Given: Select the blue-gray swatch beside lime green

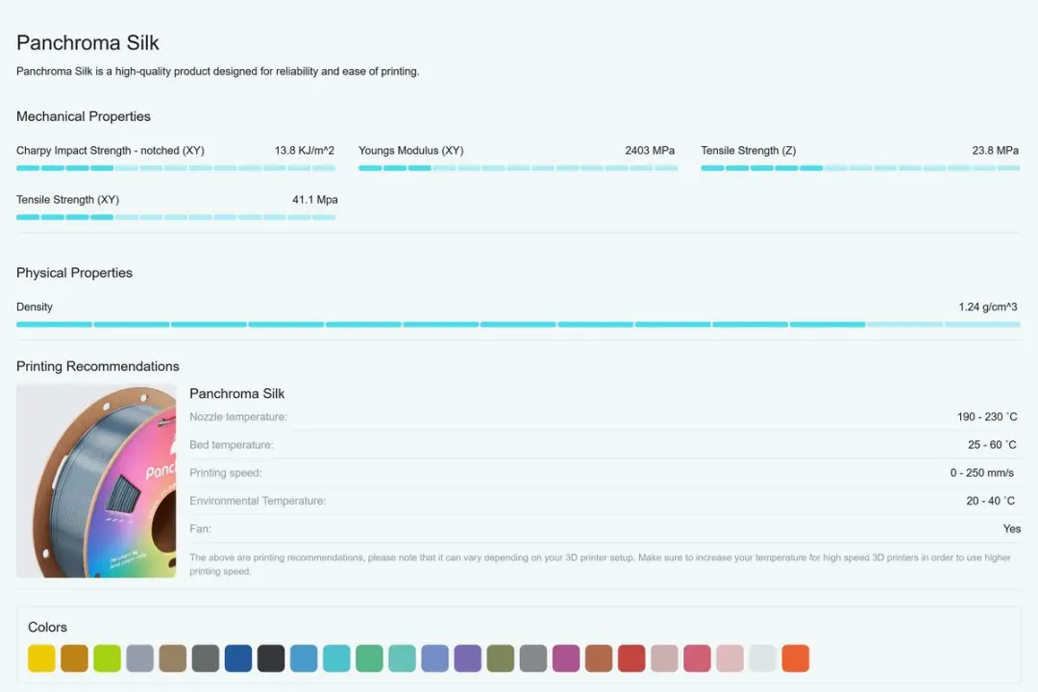Looking at the screenshot, I should pos(139,658).
